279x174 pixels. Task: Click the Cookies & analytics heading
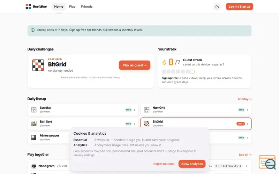coord(90,133)
